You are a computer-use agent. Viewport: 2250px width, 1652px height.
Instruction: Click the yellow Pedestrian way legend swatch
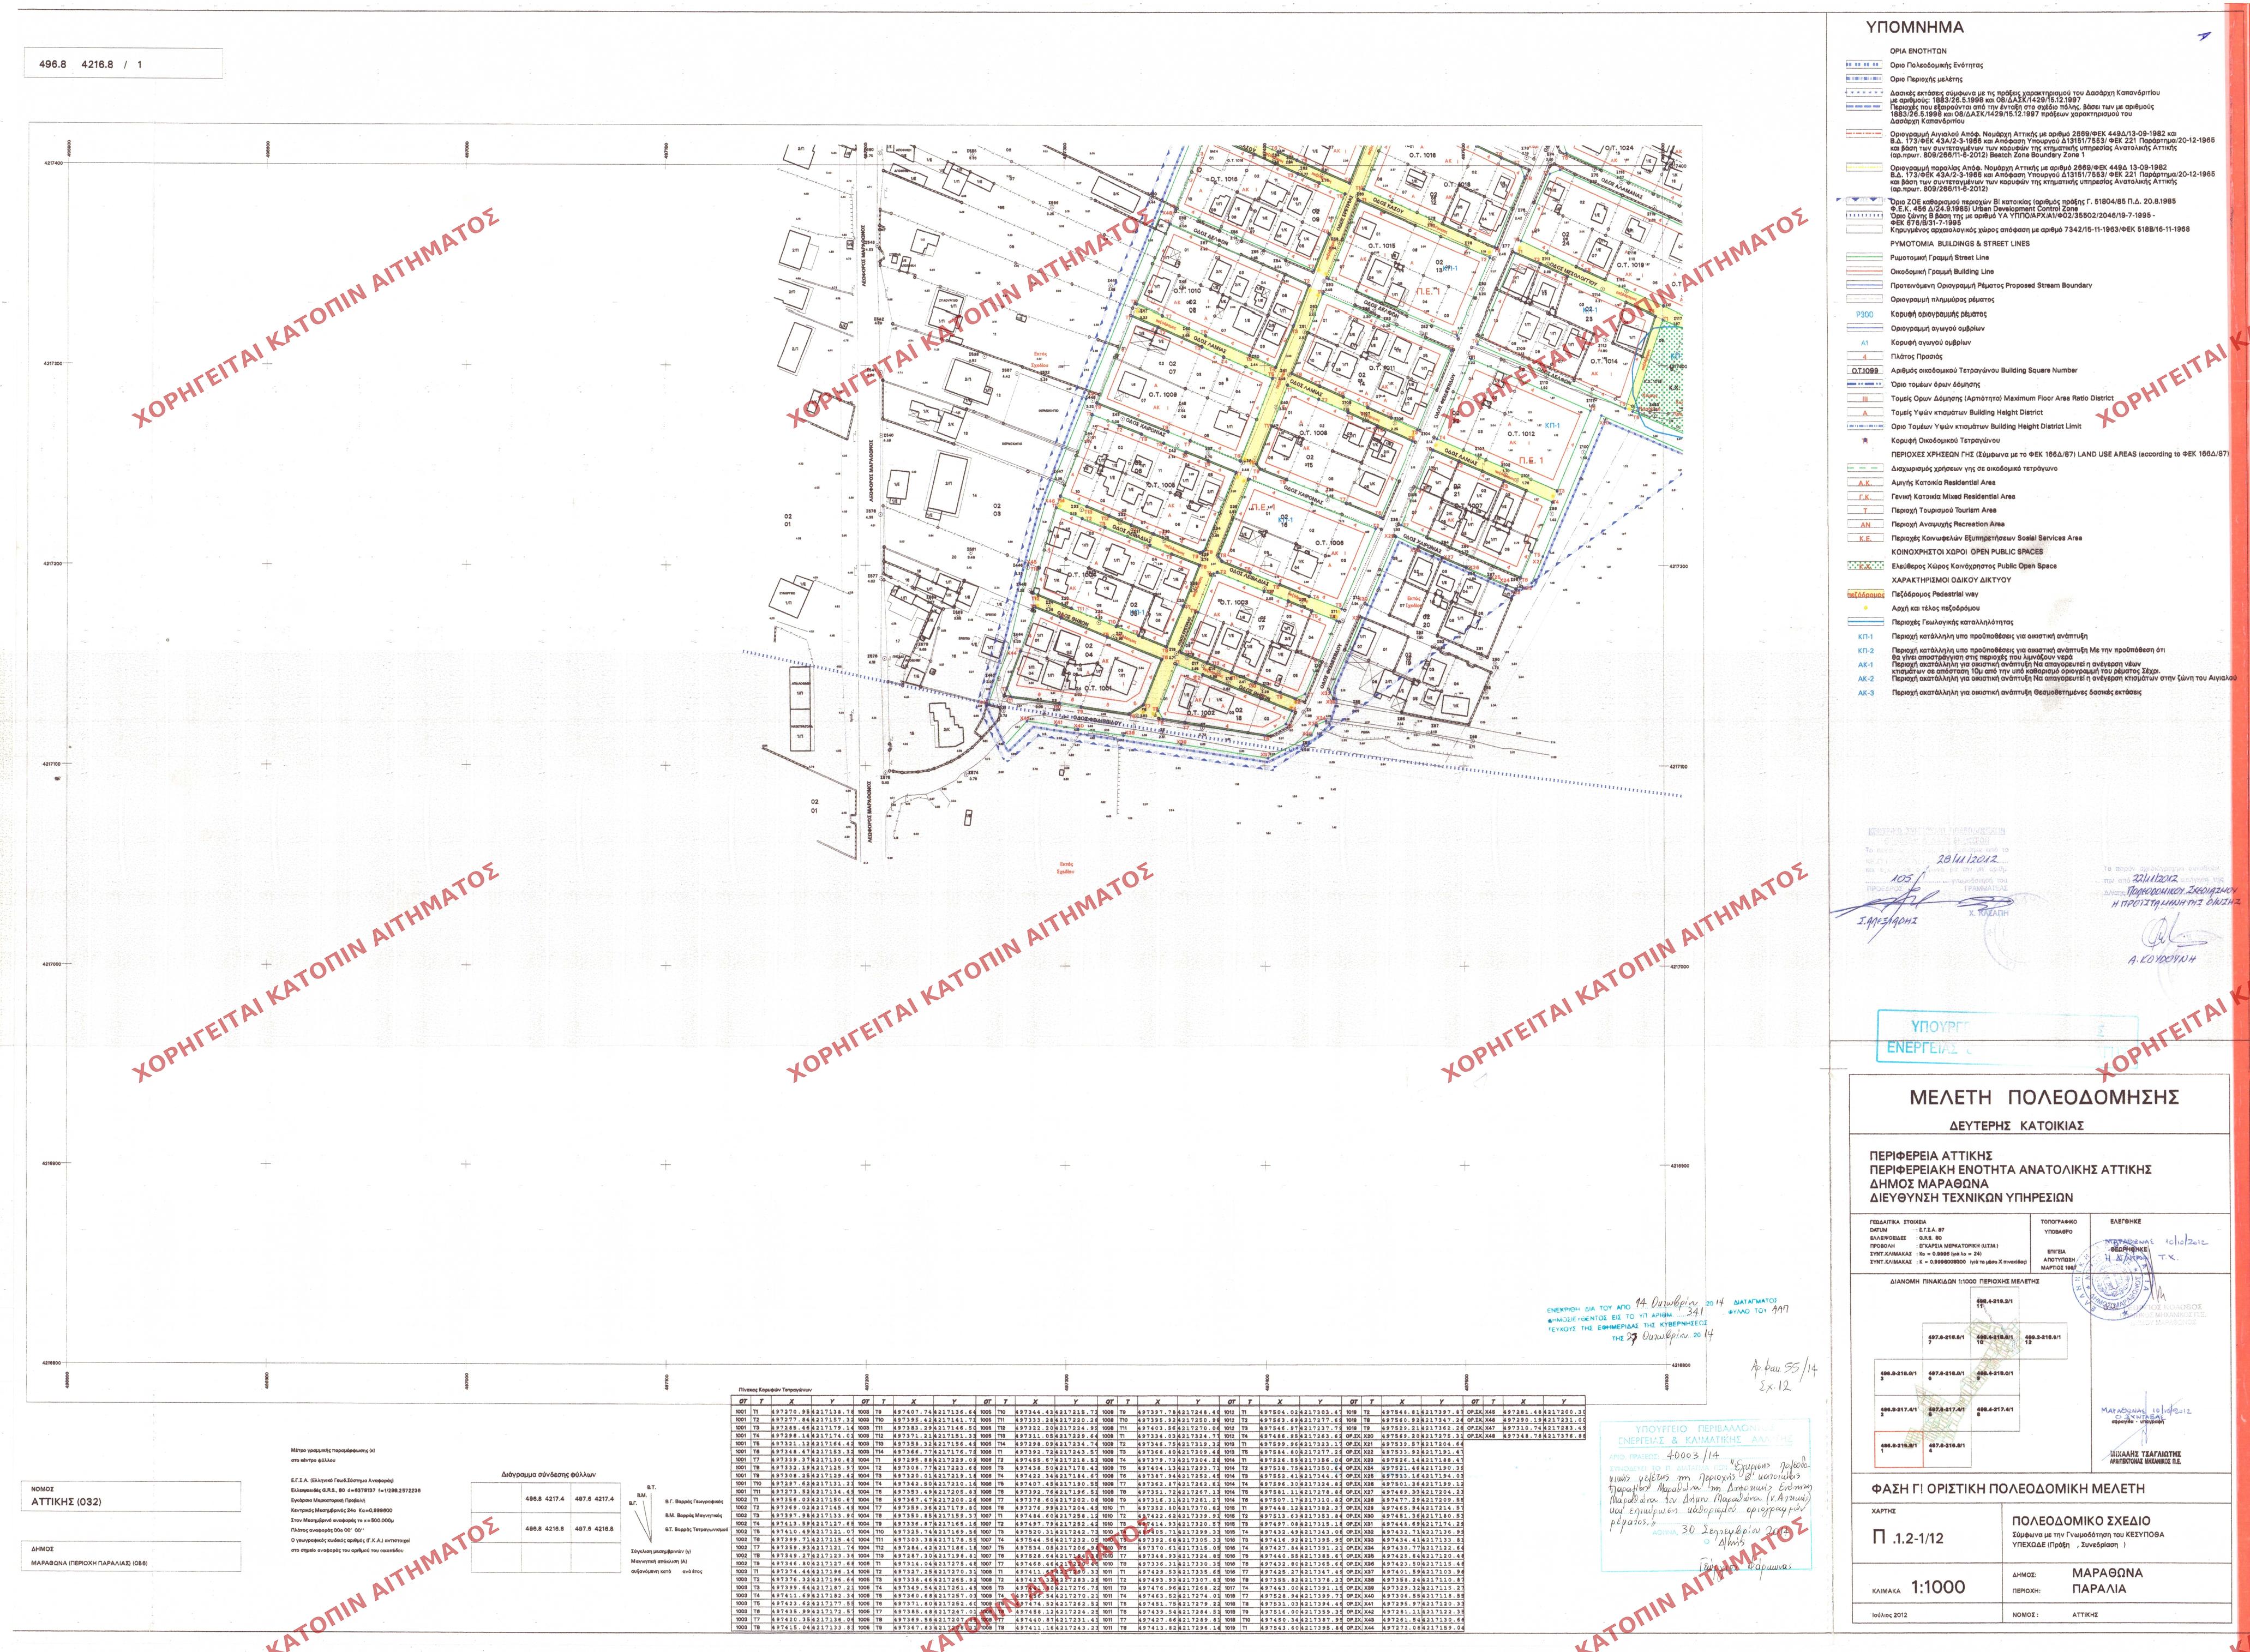(x=1864, y=594)
